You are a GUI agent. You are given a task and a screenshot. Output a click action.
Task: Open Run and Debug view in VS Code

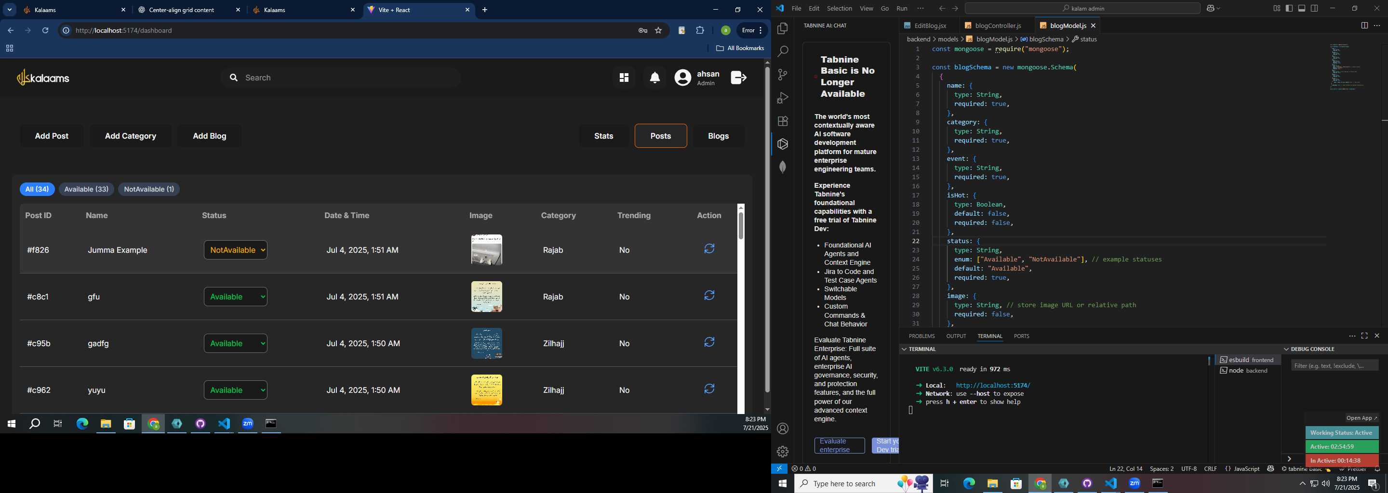782,98
